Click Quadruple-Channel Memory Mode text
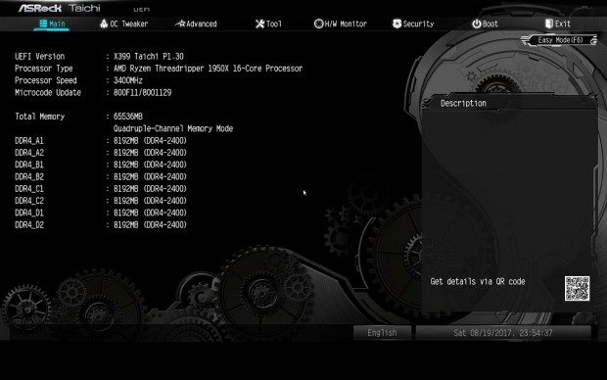 (173, 128)
